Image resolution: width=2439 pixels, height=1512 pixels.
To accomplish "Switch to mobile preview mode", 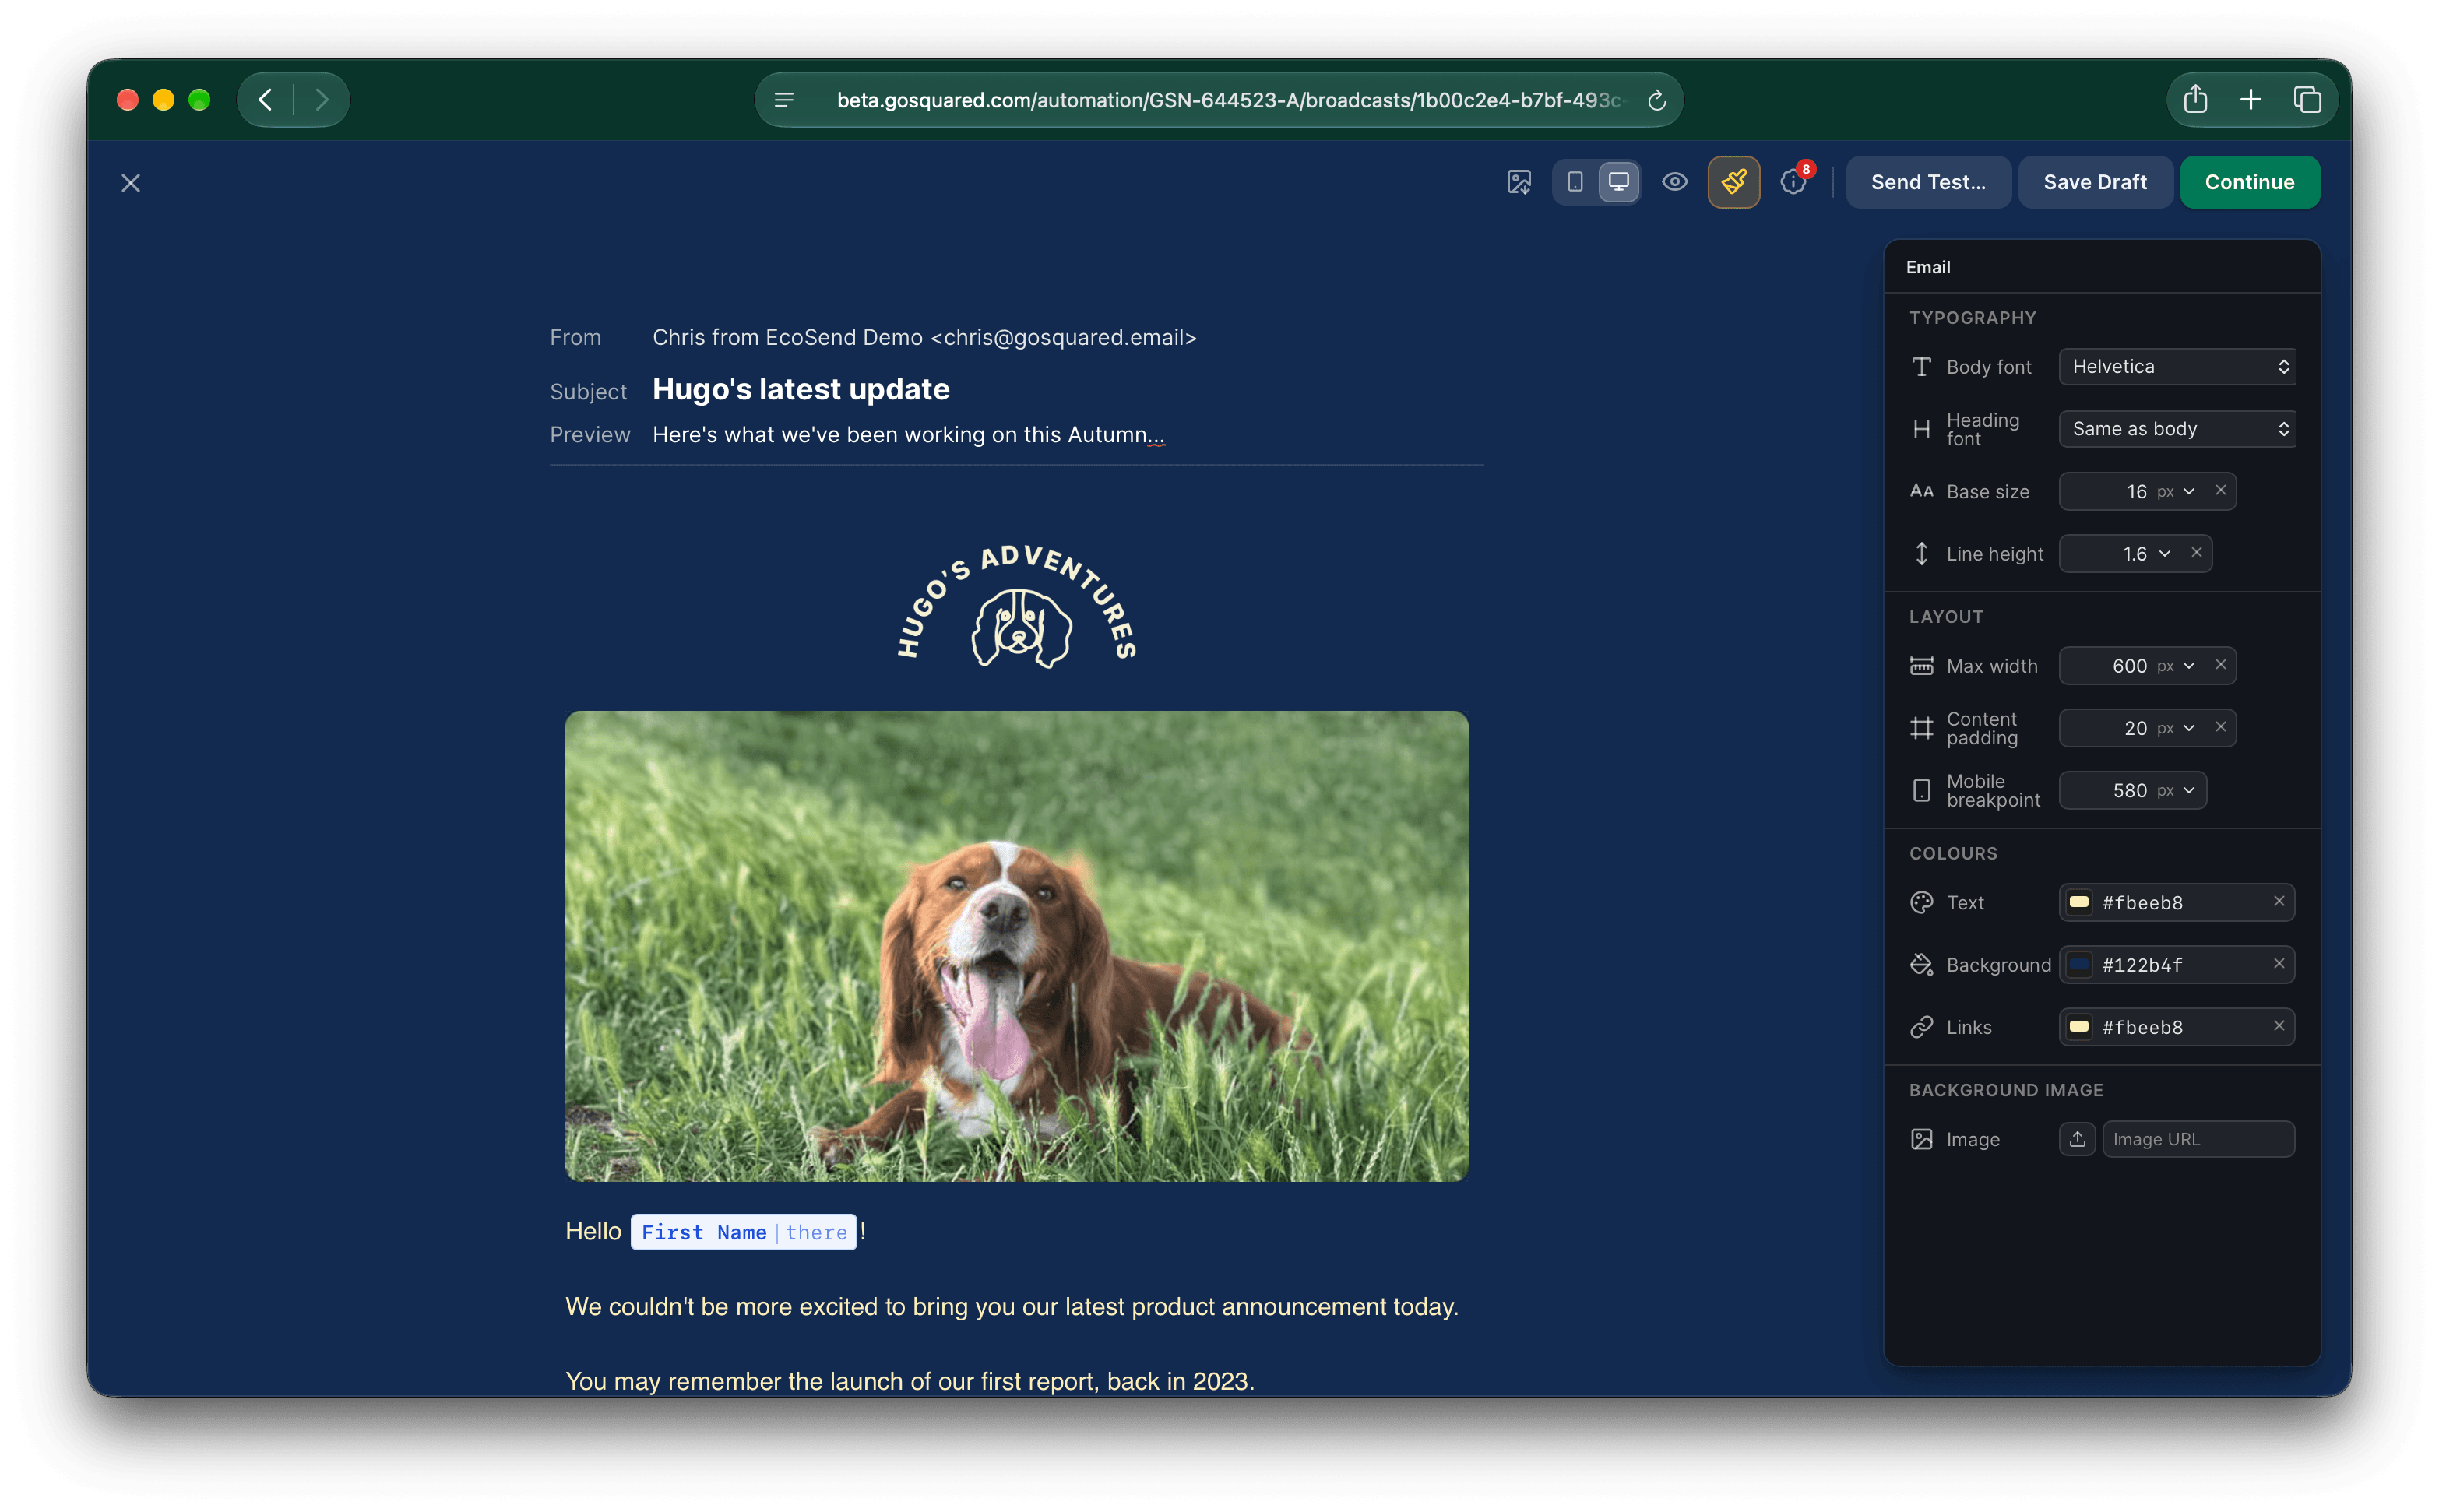I will [x=1574, y=182].
